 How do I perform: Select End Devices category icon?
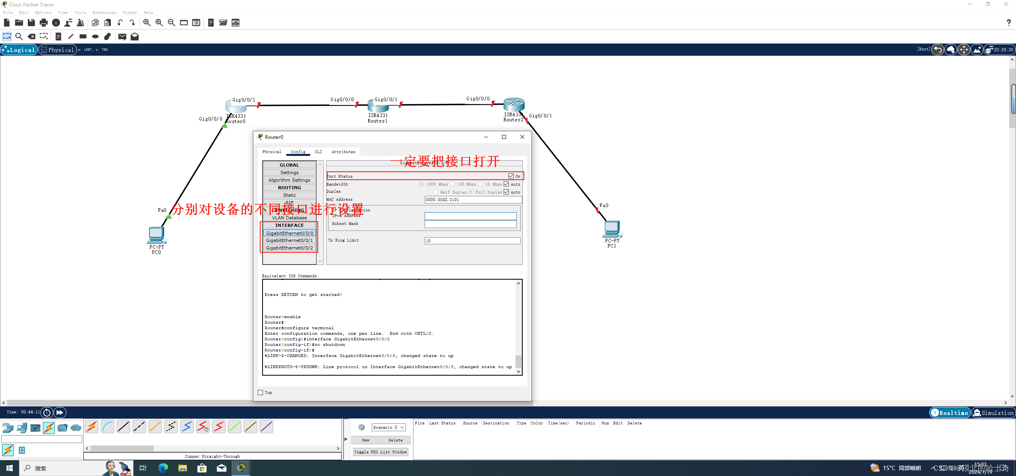coord(22,428)
